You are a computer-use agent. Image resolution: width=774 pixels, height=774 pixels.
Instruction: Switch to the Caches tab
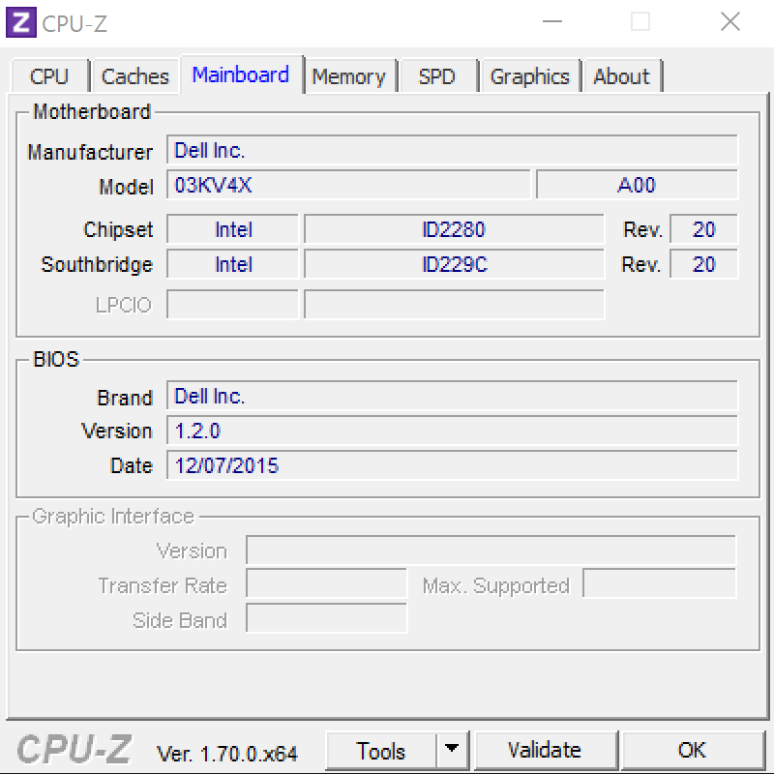pyautogui.click(x=134, y=76)
